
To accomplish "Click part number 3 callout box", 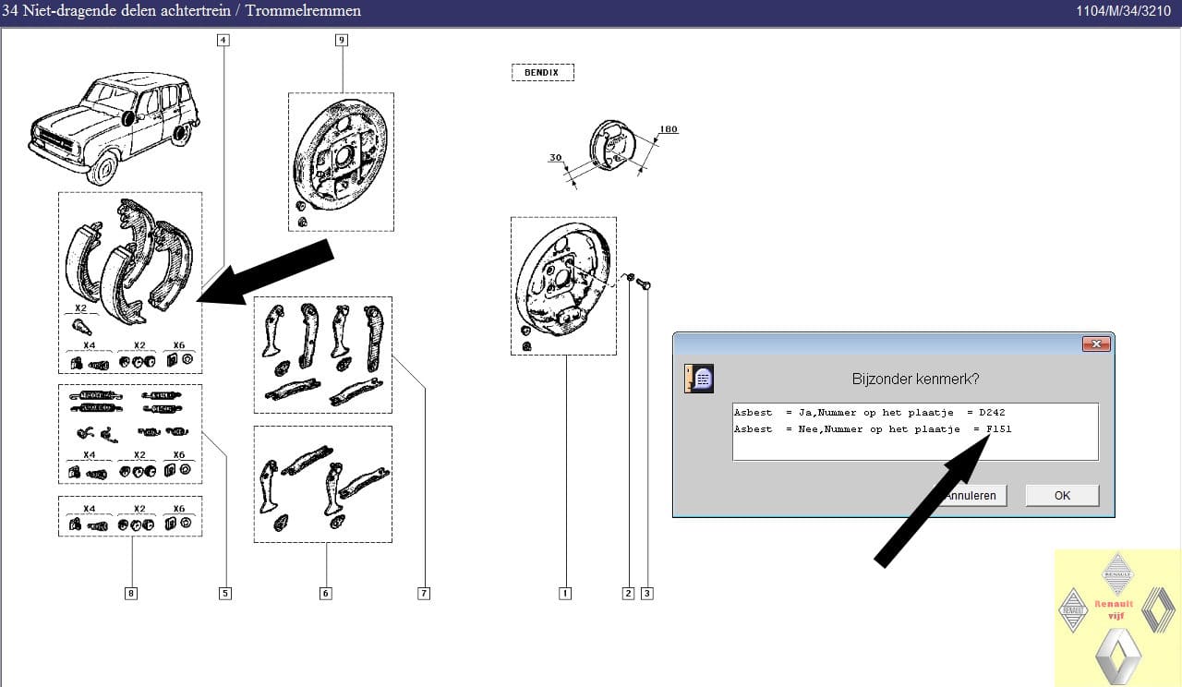I will 646,594.
